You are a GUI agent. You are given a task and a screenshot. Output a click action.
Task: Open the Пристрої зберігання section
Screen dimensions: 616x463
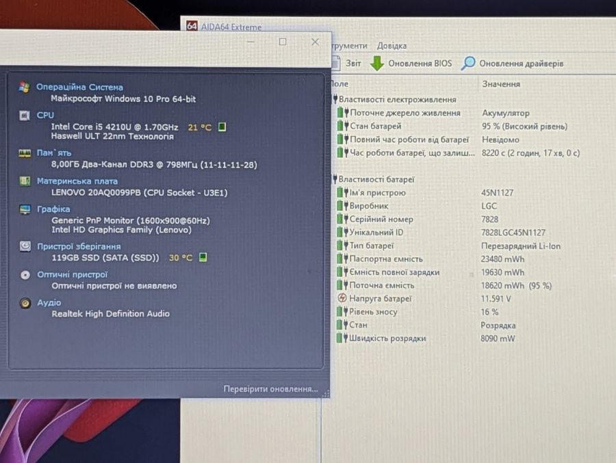[79, 247]
